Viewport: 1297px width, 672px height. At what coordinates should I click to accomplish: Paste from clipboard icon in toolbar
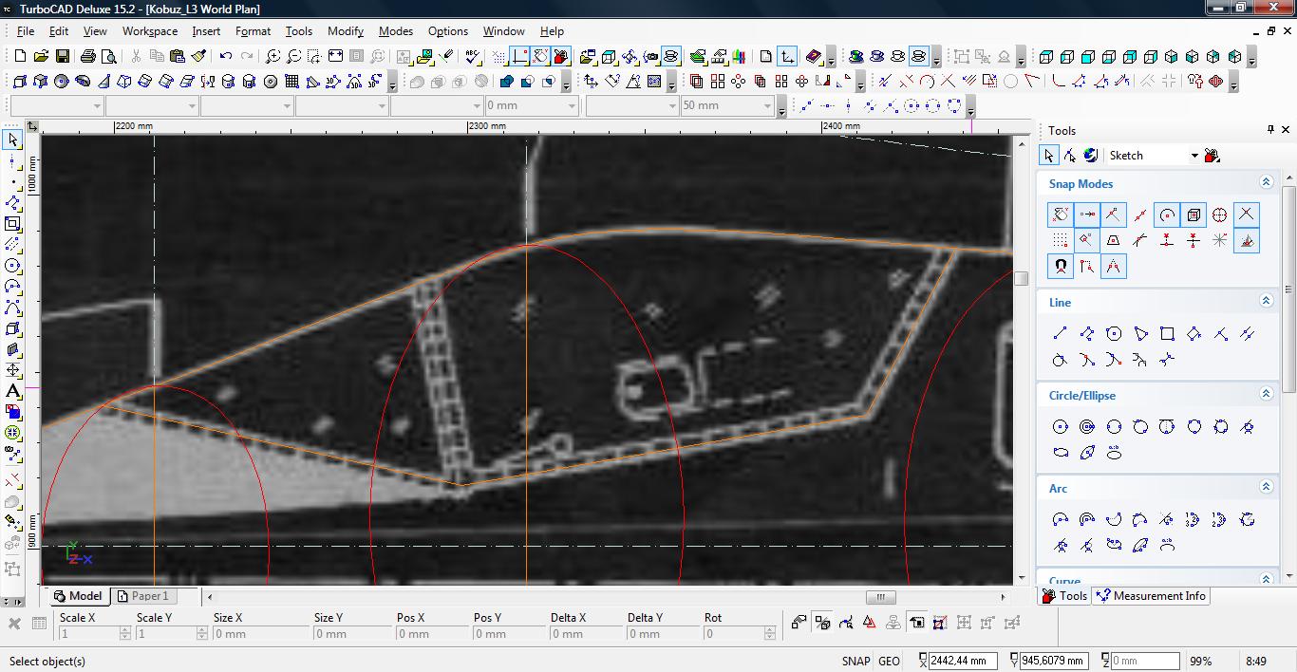coord(178,57)
